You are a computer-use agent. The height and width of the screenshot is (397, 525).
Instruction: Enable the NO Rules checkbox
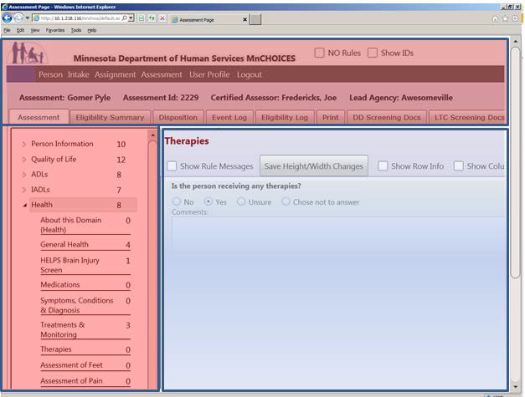pyautogui.click(x=319, y=53)
